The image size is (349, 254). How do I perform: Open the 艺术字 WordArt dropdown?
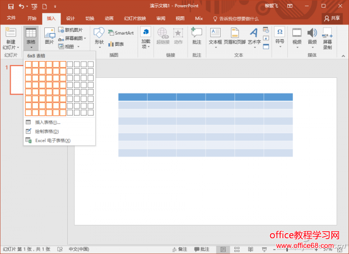[254, 38]
